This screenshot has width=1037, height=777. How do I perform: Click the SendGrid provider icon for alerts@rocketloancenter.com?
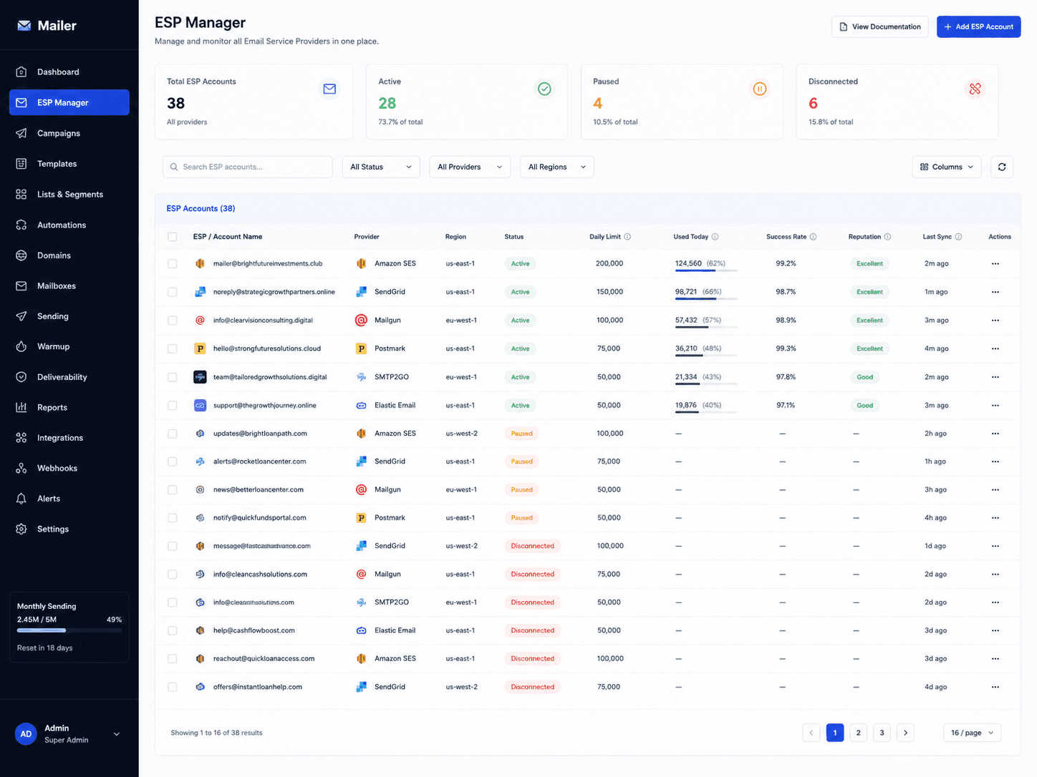pyautogui.click(x=362, y=461)
